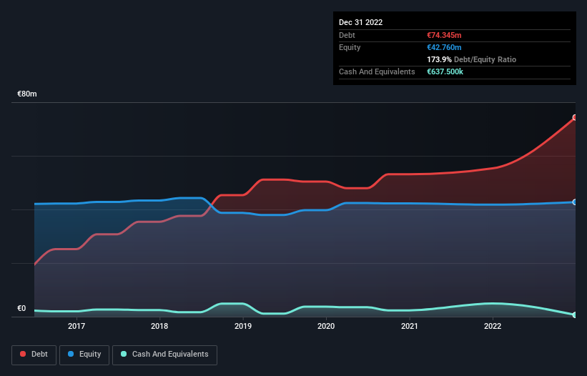Click the 2018 x-axis label
This screenshot has height=376, width=587.
tap(159, 326)
